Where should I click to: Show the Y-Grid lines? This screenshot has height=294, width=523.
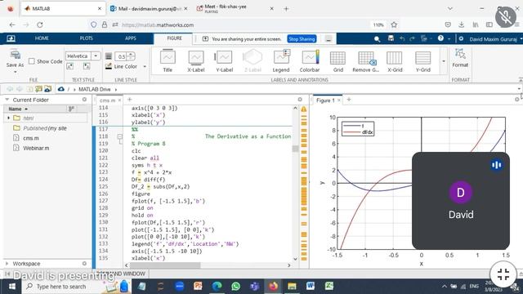pos(423,61)
